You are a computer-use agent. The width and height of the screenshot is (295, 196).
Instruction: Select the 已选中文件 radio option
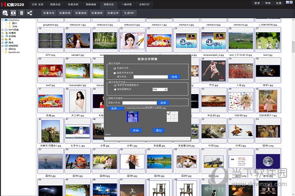click(x=115, y=68)
